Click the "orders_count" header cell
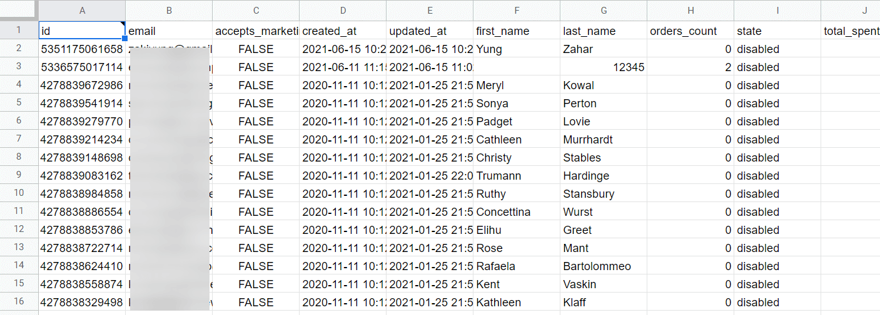This screenshot has width=880, height=315. tap(690, 31)
